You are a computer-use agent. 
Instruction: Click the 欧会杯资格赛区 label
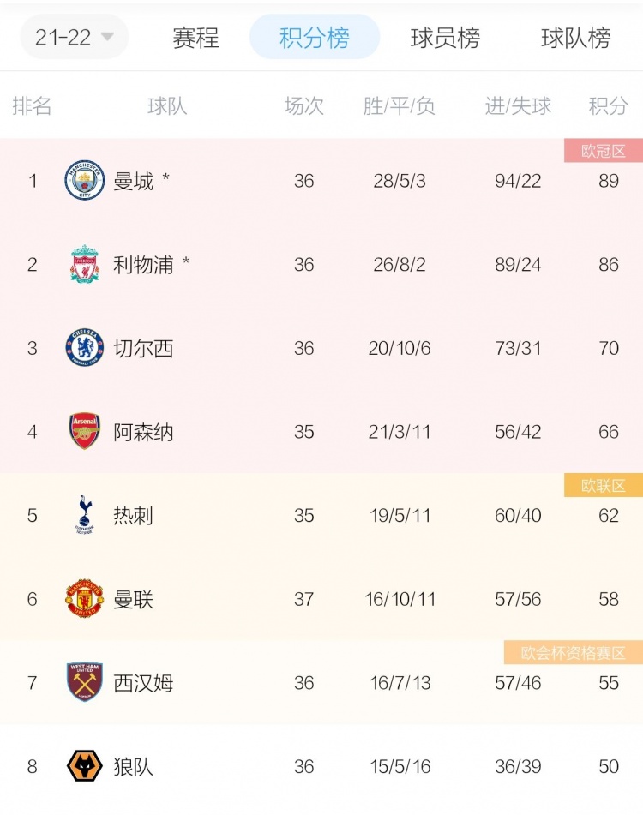tap(574, 653)
